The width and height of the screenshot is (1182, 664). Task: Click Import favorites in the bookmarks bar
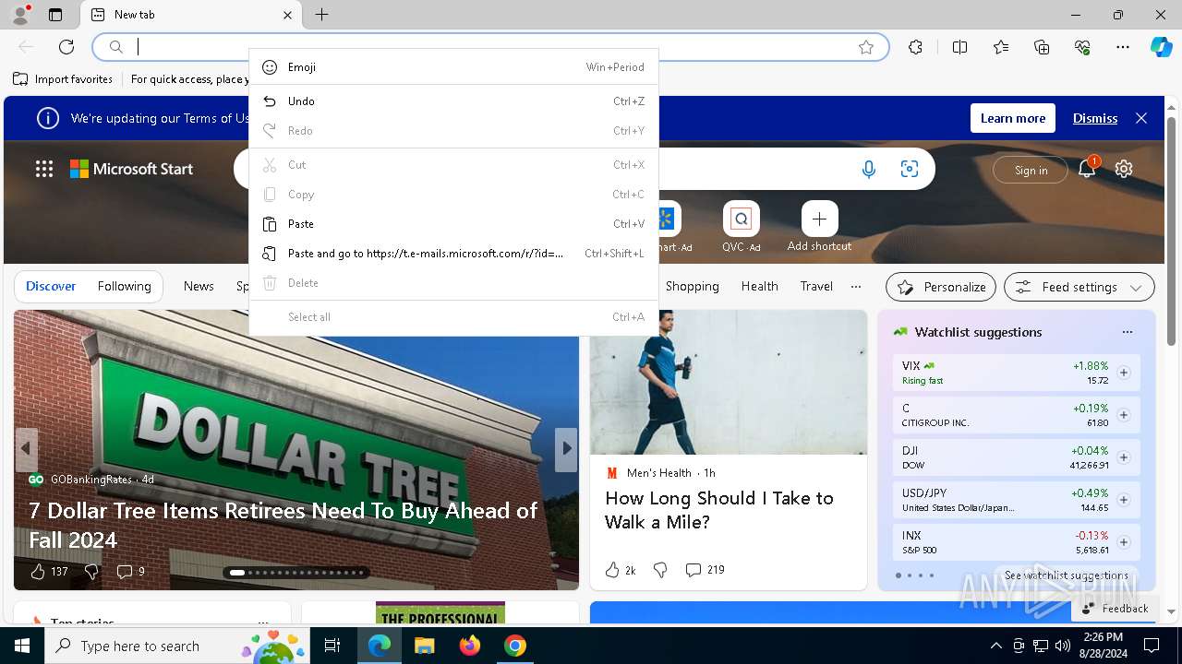click(63, 79)
